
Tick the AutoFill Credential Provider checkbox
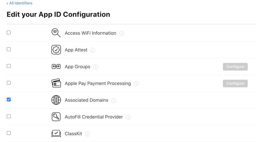(x=9, y=116)
